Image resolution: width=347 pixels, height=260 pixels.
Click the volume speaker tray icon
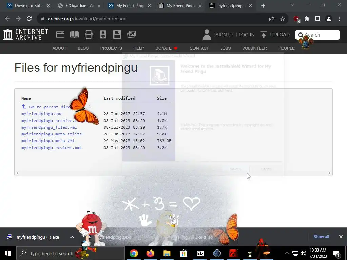(303, 253)
